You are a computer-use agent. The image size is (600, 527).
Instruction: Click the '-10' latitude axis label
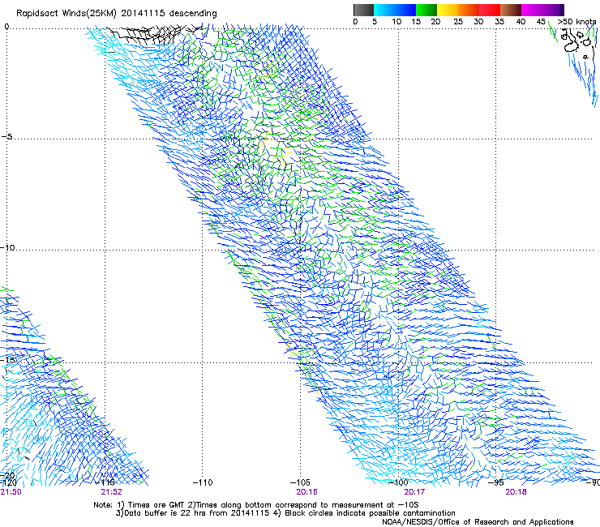tap(7, 247)
